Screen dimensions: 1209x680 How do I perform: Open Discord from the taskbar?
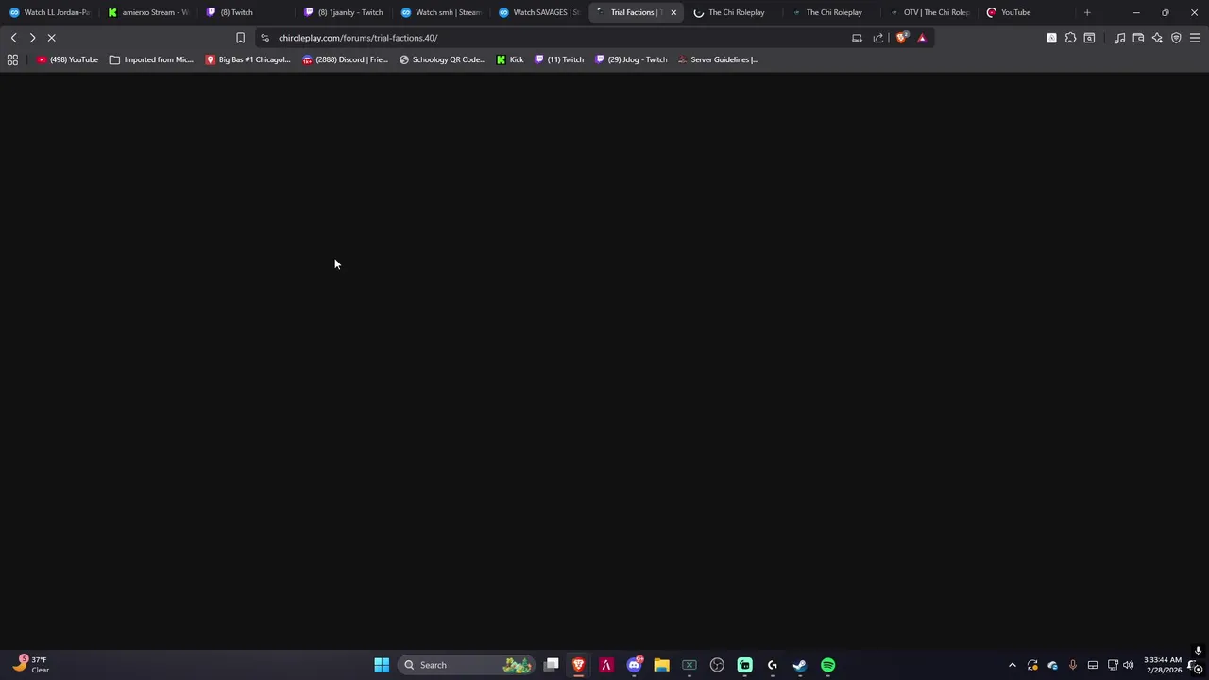(634, 665)
